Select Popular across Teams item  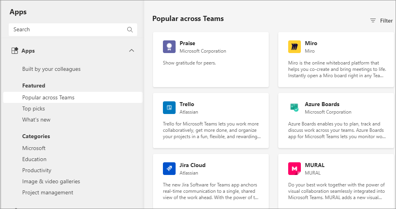point(48,97)
